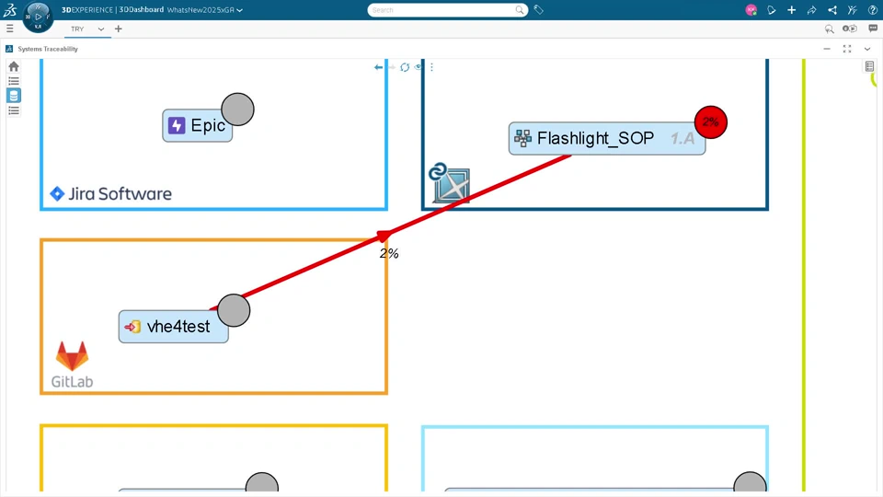
Task: Refresh the traceability diagram
Action: 405,67
